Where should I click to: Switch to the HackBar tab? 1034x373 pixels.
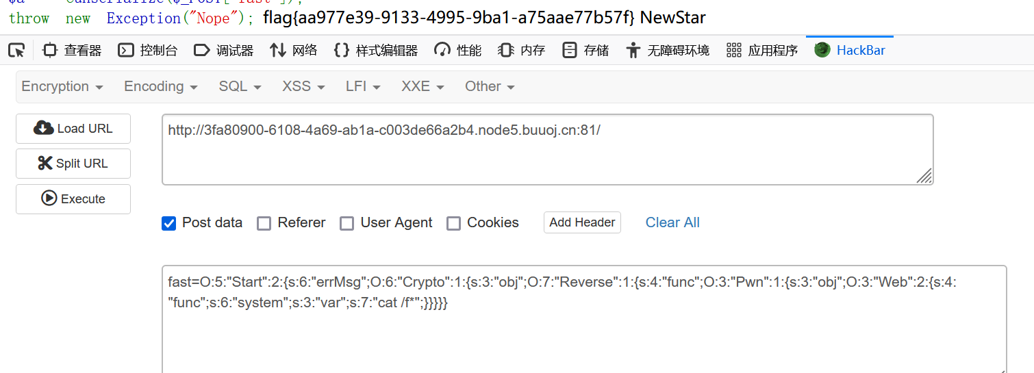[850, 50]
